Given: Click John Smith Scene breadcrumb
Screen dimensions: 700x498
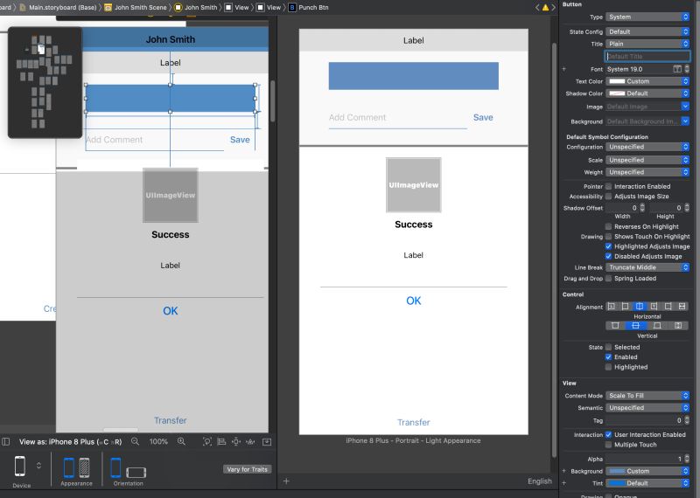Looking at the screenshot, I should pos(136,7).
